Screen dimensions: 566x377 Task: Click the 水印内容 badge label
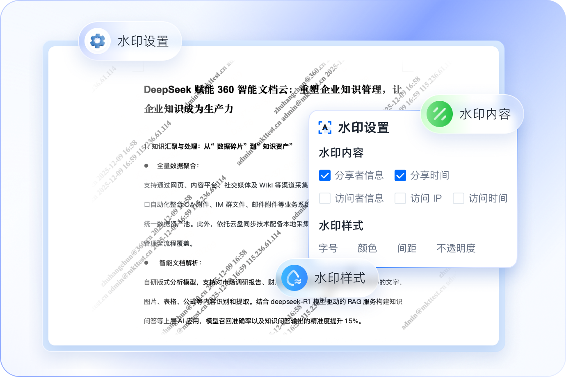pyautogui.click(x=486, y=114)
